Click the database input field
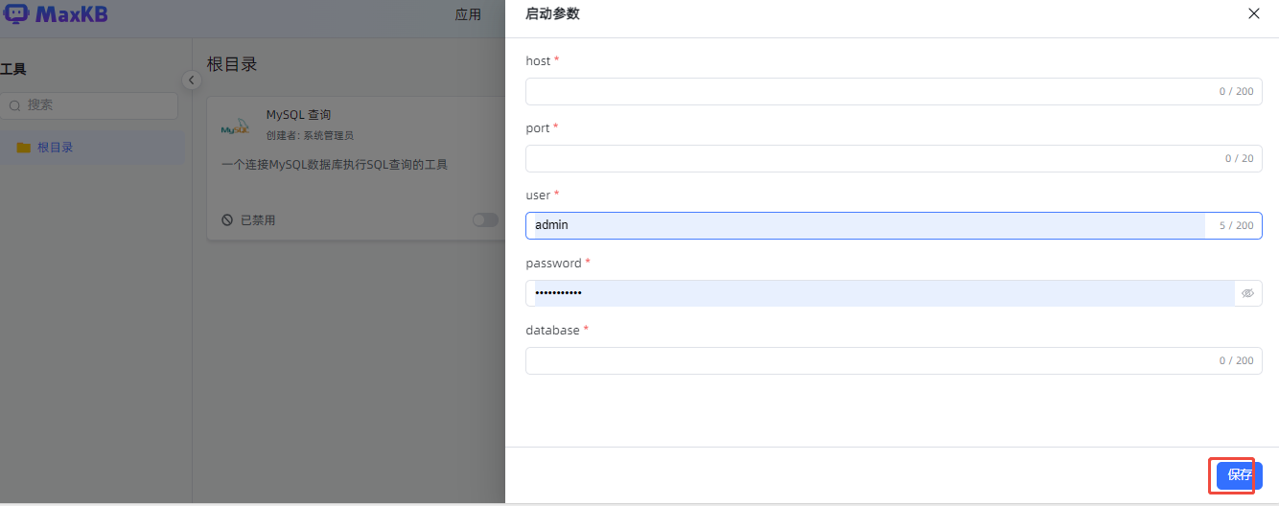1279x506 pixels. click(894, 360)
